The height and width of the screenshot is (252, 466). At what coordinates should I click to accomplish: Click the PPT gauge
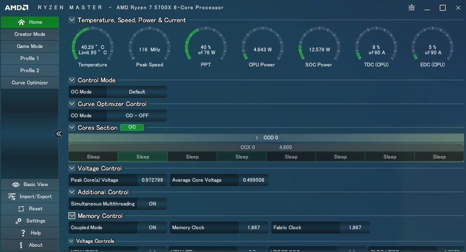point(206,47)
